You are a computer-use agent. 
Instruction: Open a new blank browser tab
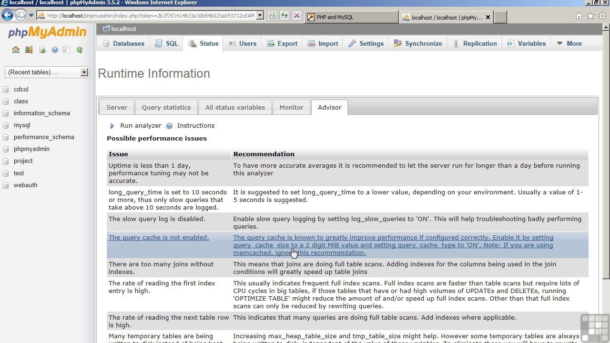pyautogui.click(x=500, y=17)
